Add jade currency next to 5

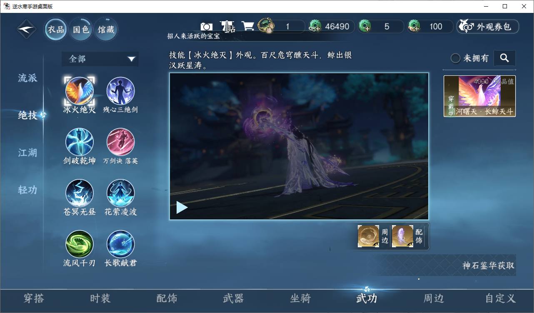click(365, 27)
